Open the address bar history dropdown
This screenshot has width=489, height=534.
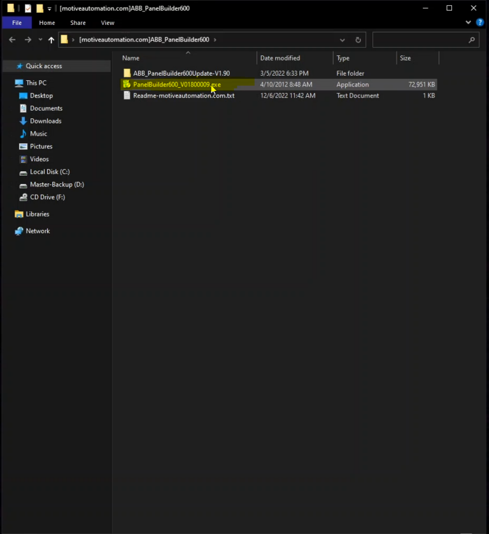pos(343,39)
